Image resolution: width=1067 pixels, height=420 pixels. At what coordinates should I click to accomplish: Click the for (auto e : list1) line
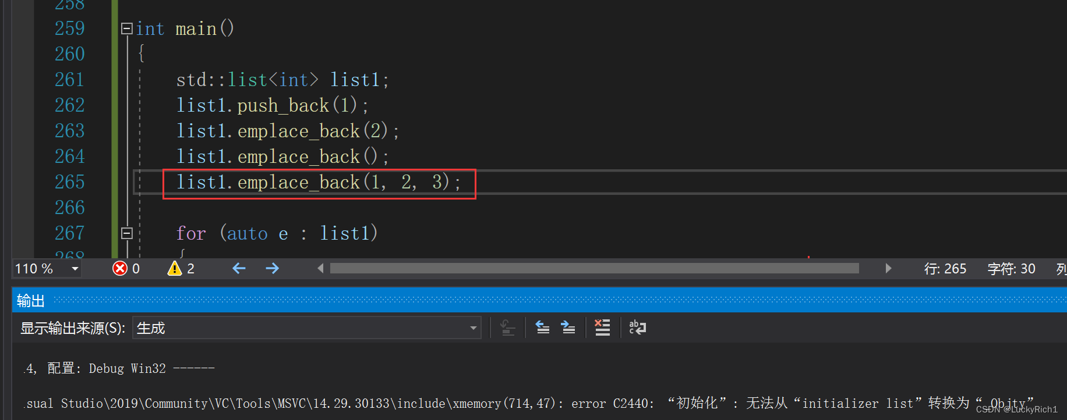coord(277,233)
